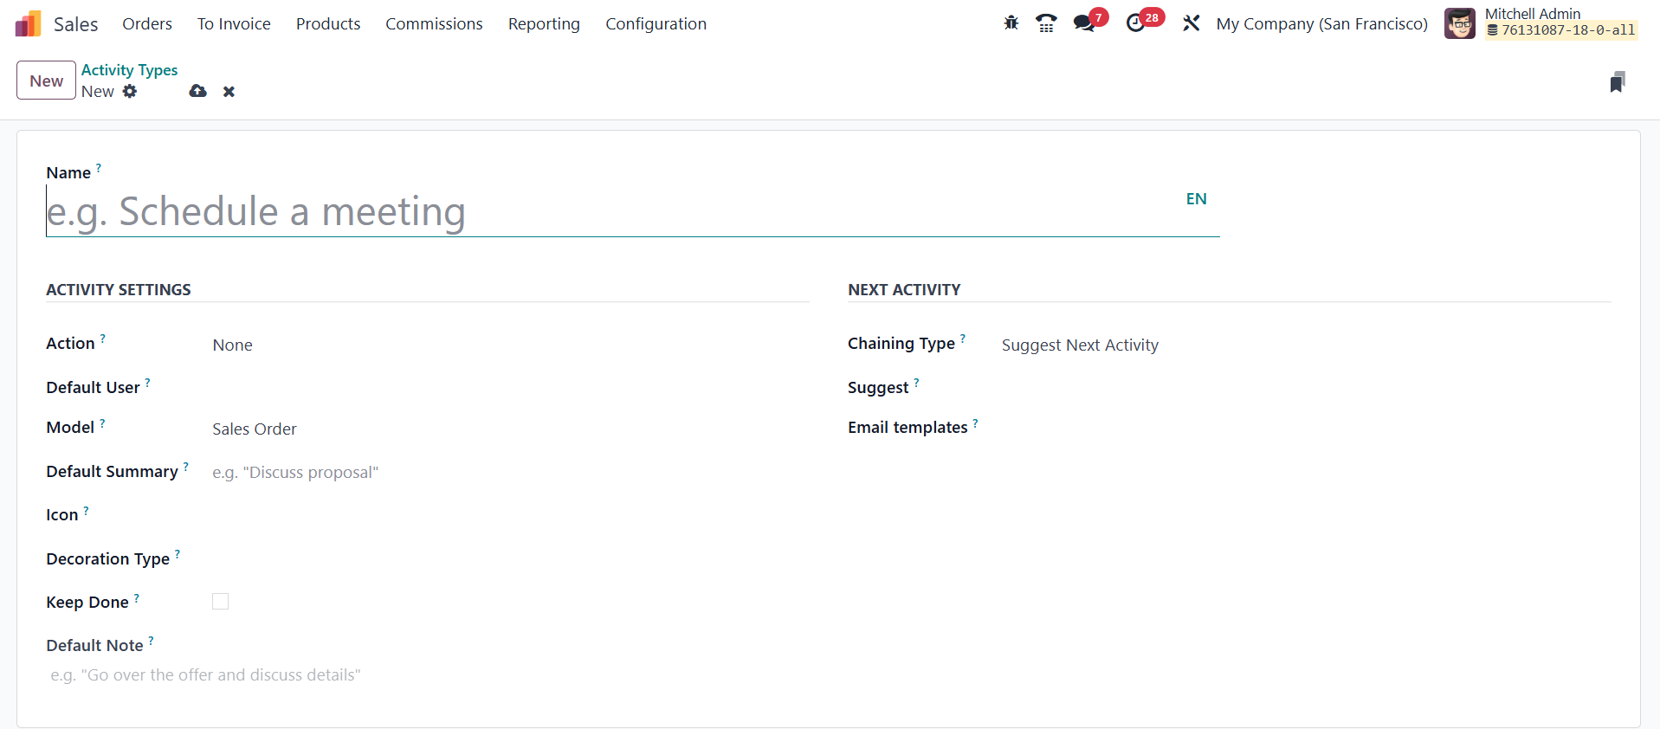Show help tooltip for Default Summary
This screenshot has width=1660, height=729.
click(x=186, y=467)
